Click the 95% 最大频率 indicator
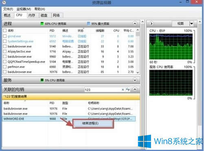Viewport: 204px width, 151px height. click(x=98, y=24)
